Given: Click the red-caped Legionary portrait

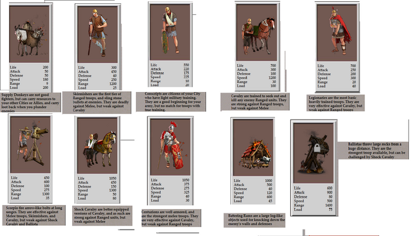Looking at the screenshot, I should click(x=337, y=33).
